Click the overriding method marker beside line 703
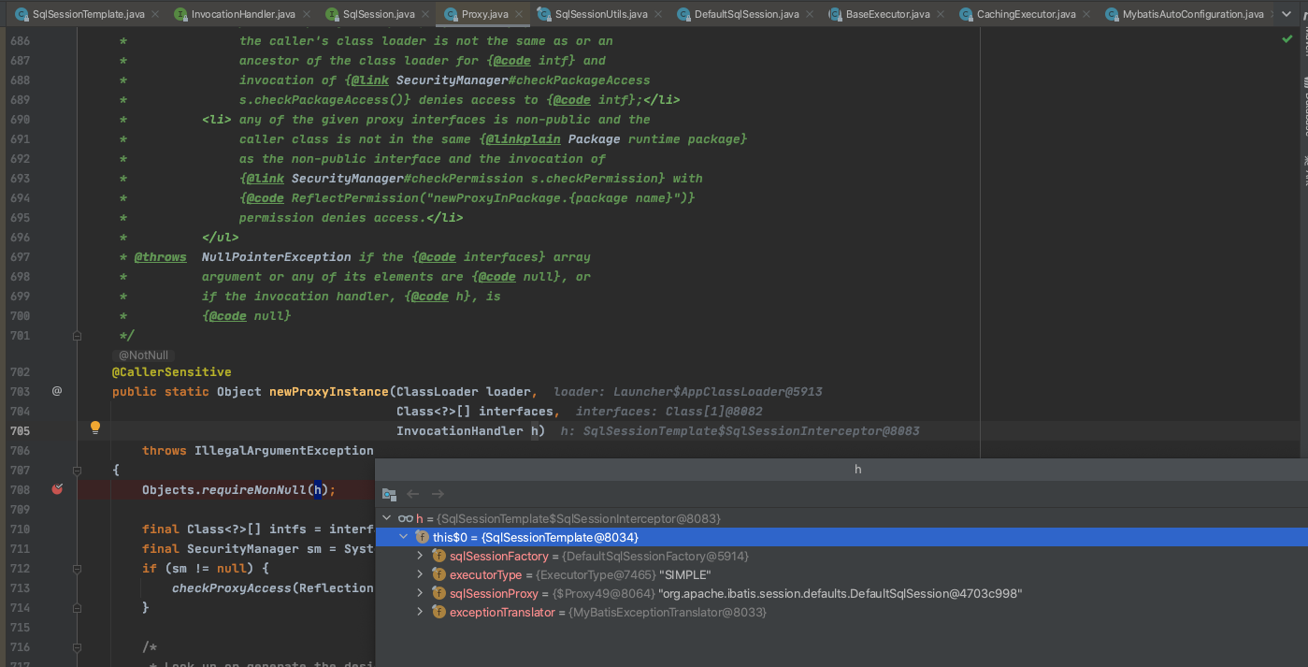Screen dimensions: 1308x667 point(56,391)
